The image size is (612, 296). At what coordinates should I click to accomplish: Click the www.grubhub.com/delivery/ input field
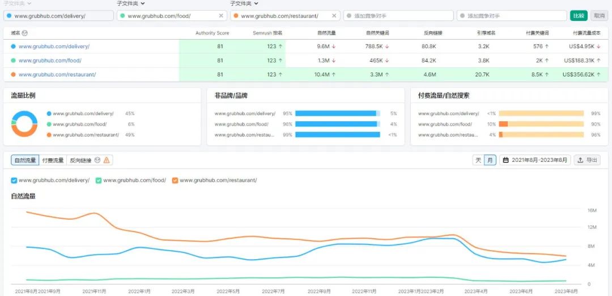click(x=58, y=16)
